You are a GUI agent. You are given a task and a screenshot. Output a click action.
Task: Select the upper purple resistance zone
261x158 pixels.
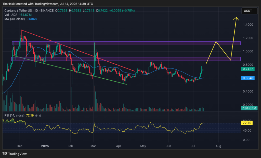(x=127, y=43)
